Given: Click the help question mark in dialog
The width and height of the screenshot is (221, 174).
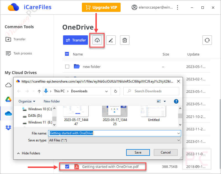Looking at the screenshot, I should 176,101.
